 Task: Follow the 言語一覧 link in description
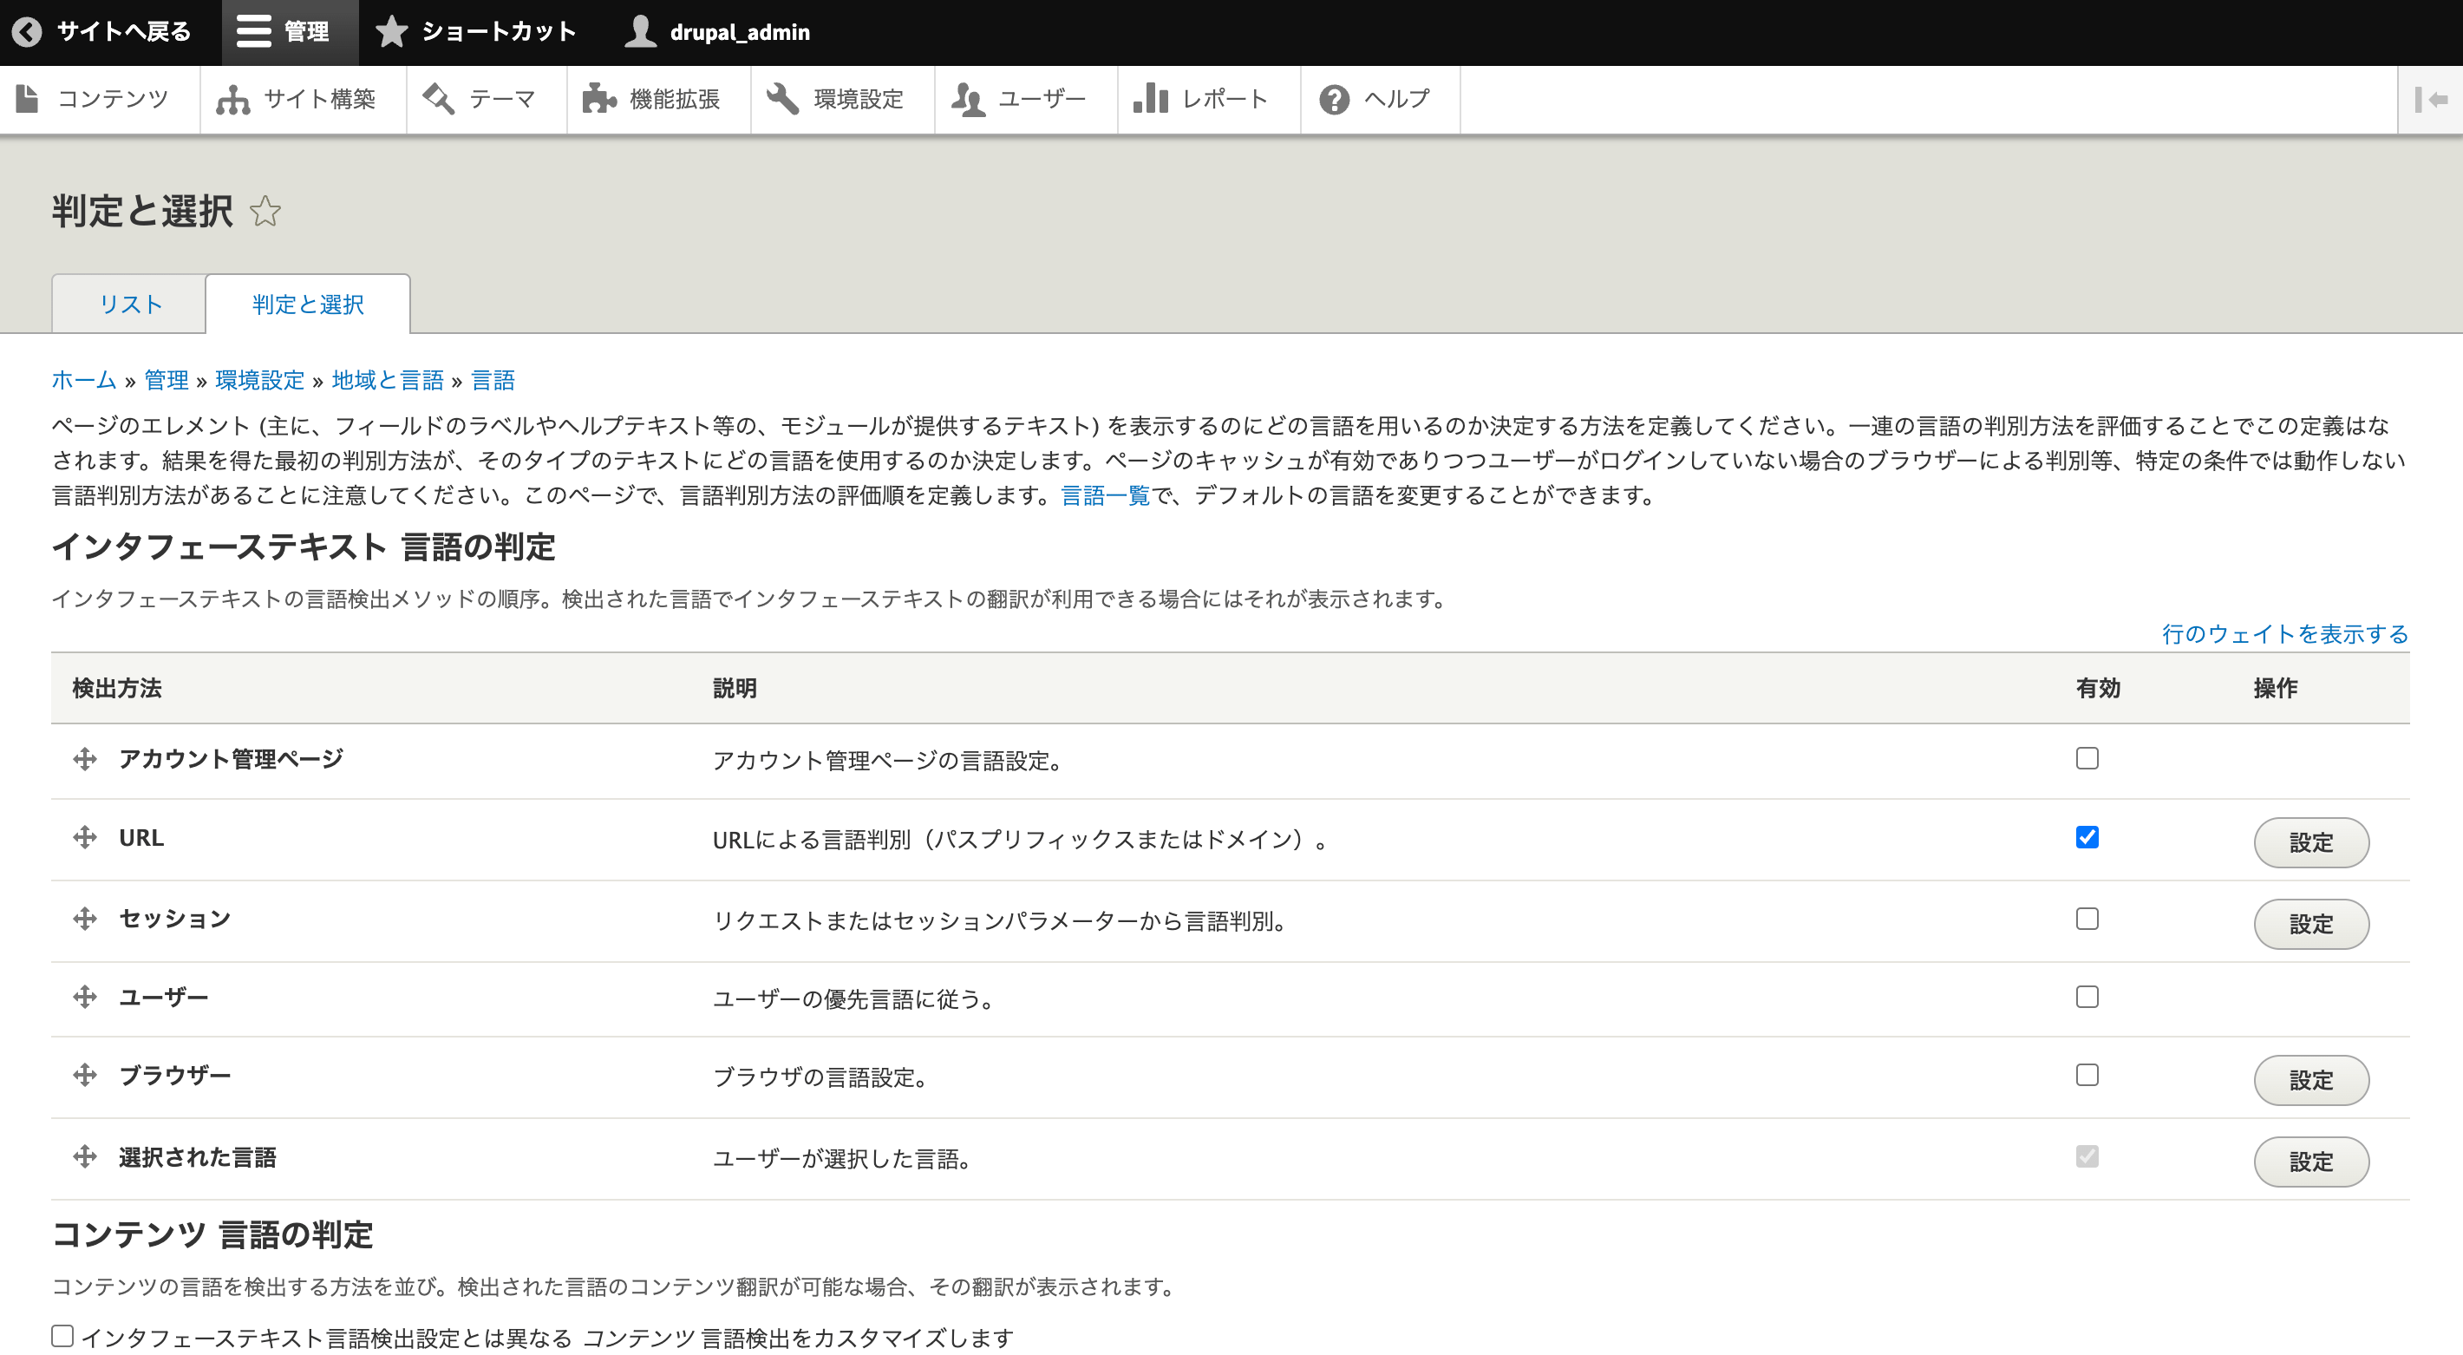coord(1105,495)
